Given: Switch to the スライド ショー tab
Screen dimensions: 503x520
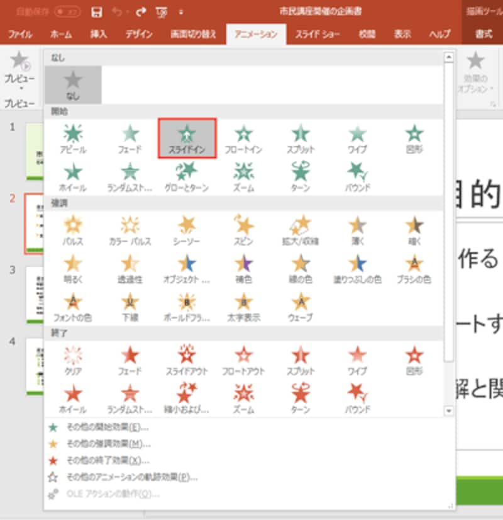Looking at the screenshot, I should (x=318, y=34).
